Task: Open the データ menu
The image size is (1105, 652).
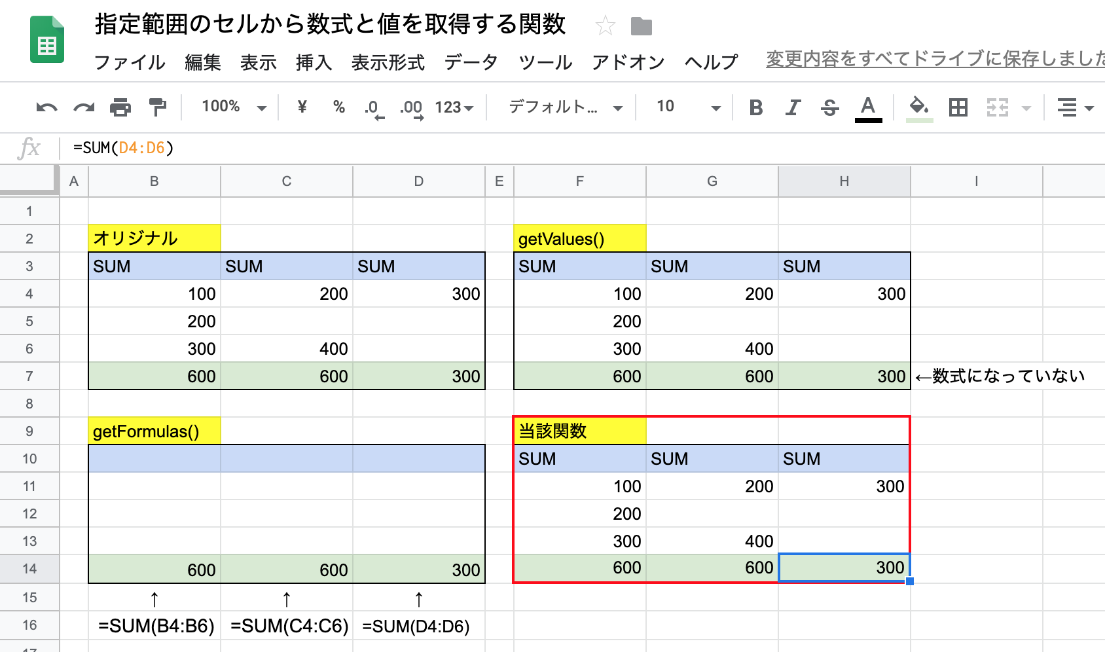Action: click(470, 63)
